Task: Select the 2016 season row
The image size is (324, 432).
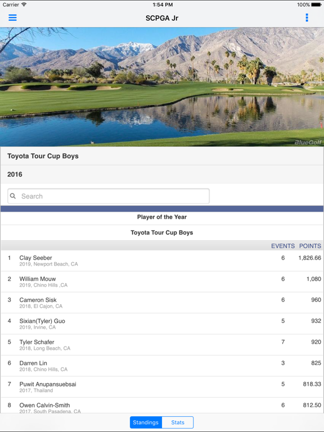Action: point(162,174)
